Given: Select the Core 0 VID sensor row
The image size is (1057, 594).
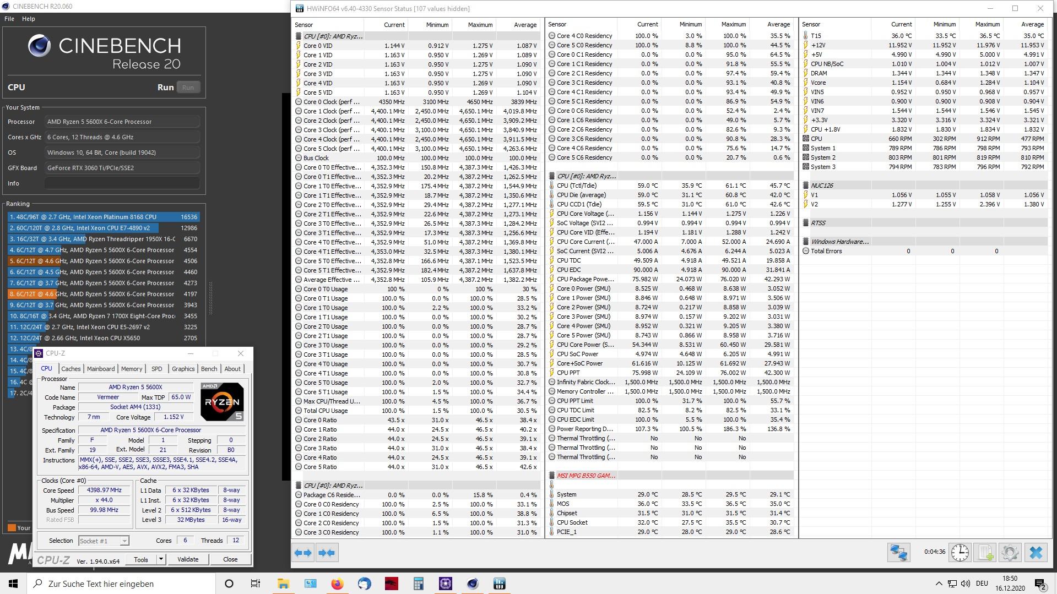Looking at the screenshot, I should pyautogui.click(x=416, y=46).
